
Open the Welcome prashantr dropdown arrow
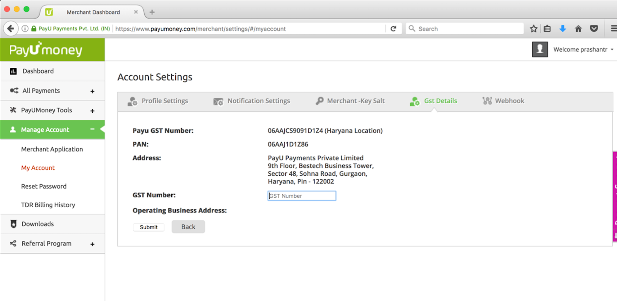coord(612,50)
